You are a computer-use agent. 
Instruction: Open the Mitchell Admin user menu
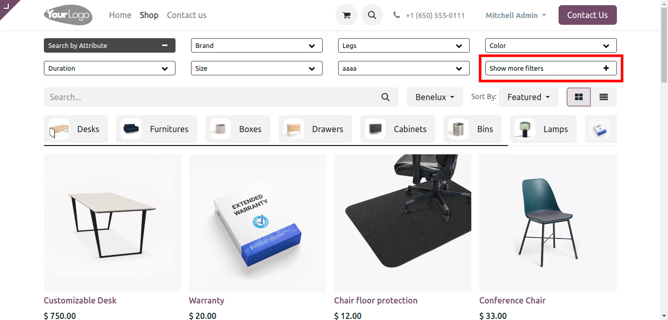pos(516,15)
